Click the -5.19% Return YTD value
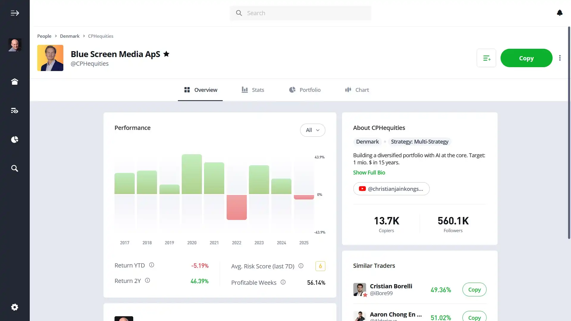 point(200,266)
